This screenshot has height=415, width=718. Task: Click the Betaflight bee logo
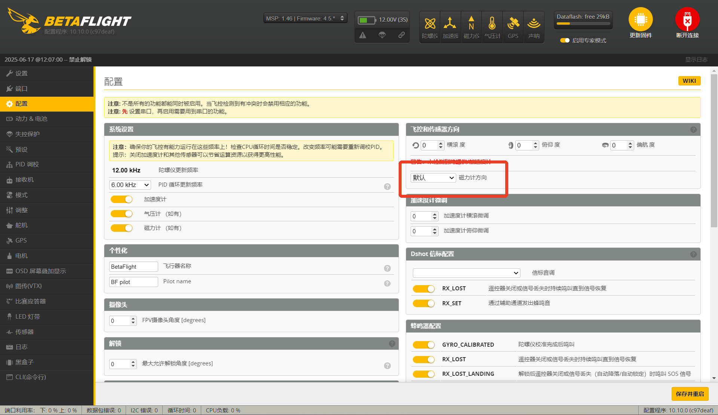(24, 21)
